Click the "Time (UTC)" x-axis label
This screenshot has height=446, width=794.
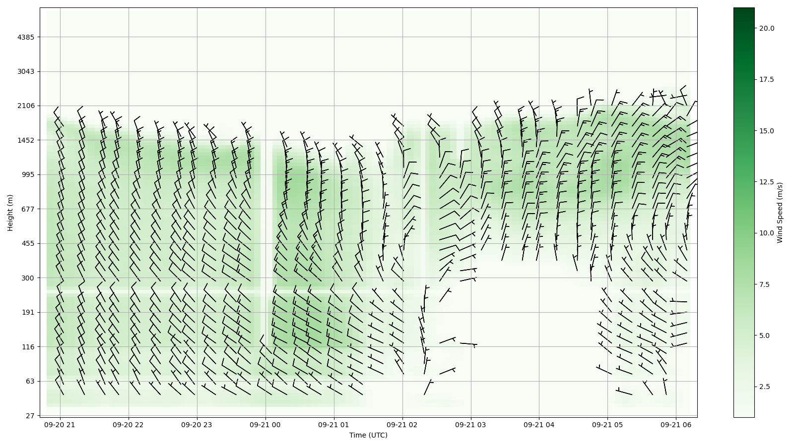[x=368, y=435]
